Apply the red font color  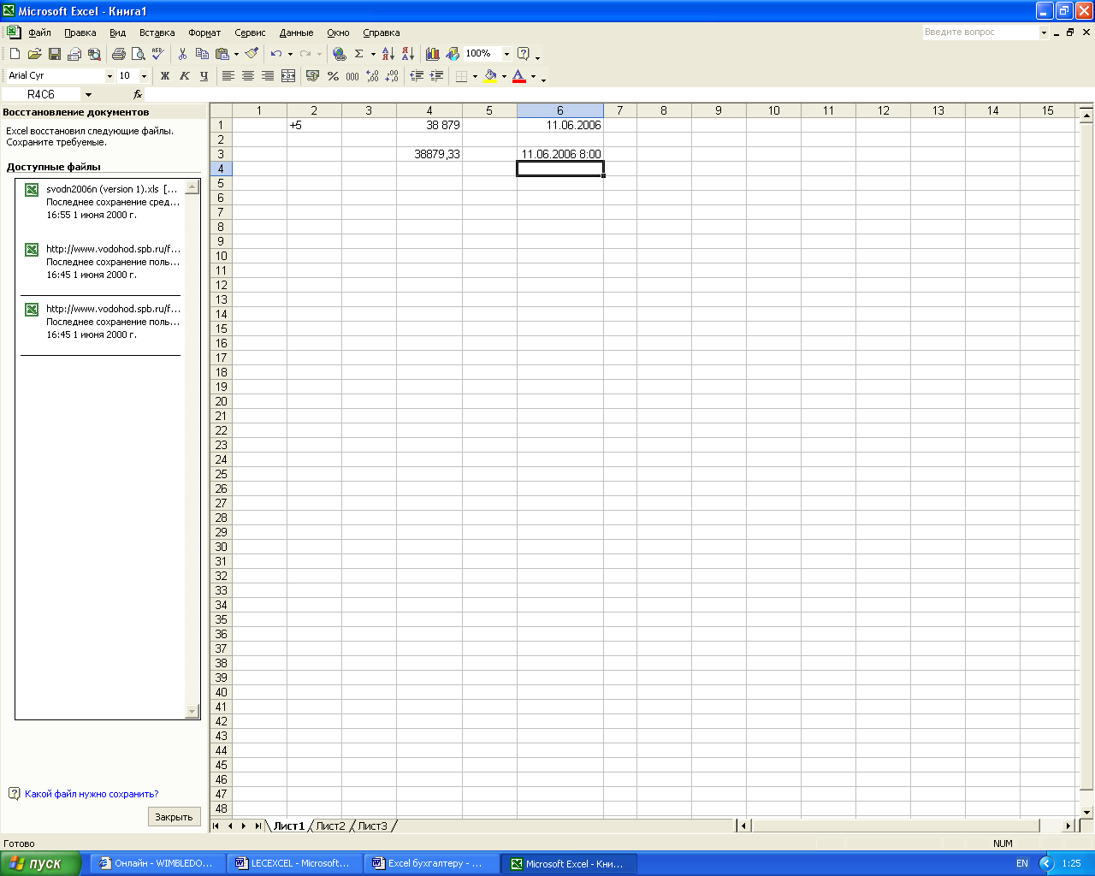click(518, 76)
